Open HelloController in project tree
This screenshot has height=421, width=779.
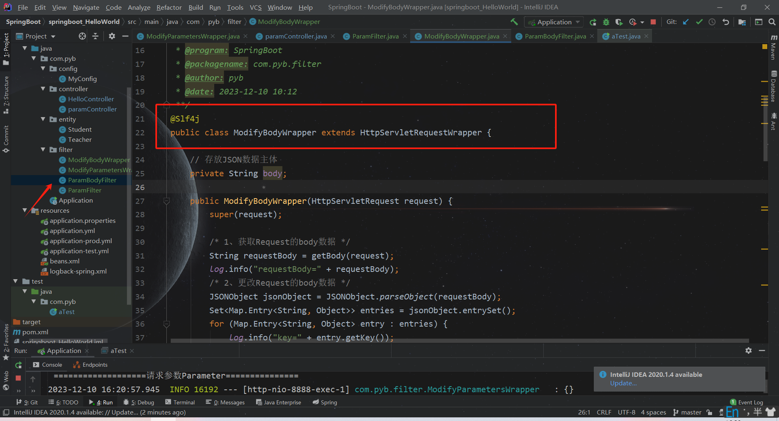tap(91, 99)
